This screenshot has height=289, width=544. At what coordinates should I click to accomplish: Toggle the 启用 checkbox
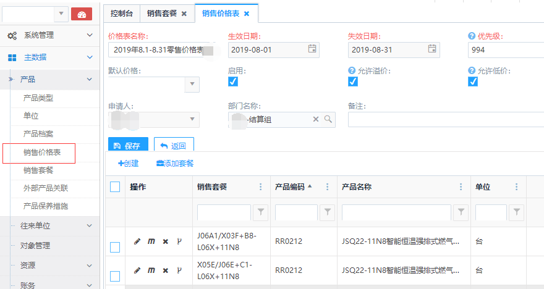[x=233, y=82]
